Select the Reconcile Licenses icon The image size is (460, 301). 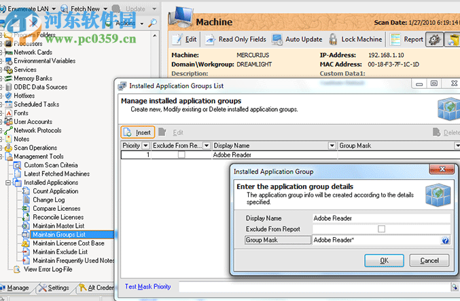coord(26,217)
